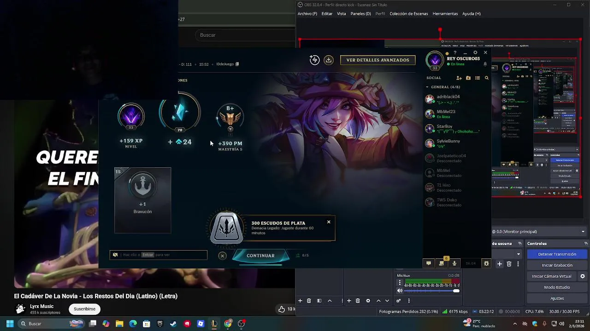This screenshot has height=331, width=590.
Task: Open Steam from the taskbar
Action: [x=173, y=324]
